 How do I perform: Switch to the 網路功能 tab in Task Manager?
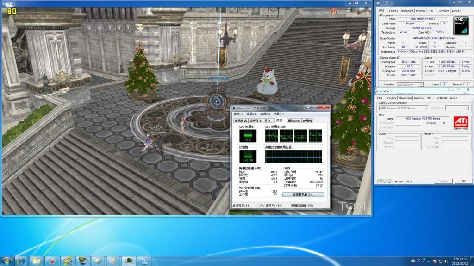(294, 121)
